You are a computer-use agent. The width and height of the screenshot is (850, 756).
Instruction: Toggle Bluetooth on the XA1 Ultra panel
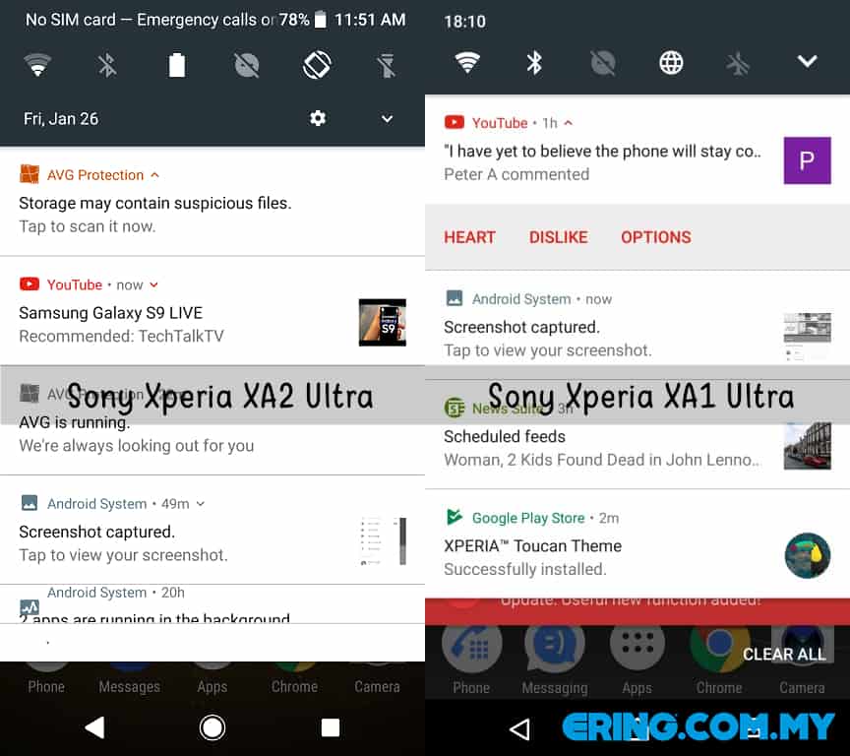534,62
